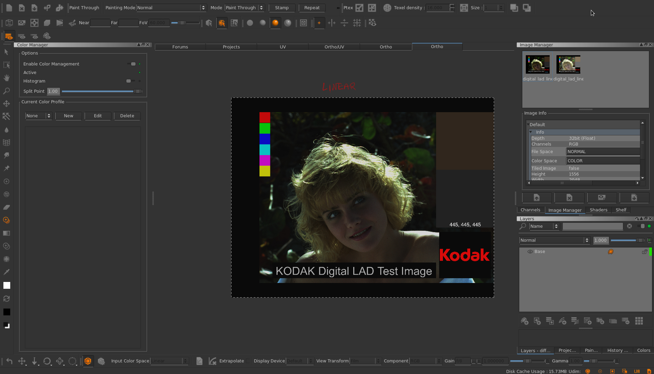
Task: Open the Shaders tab
Action: tap(598, 210)
